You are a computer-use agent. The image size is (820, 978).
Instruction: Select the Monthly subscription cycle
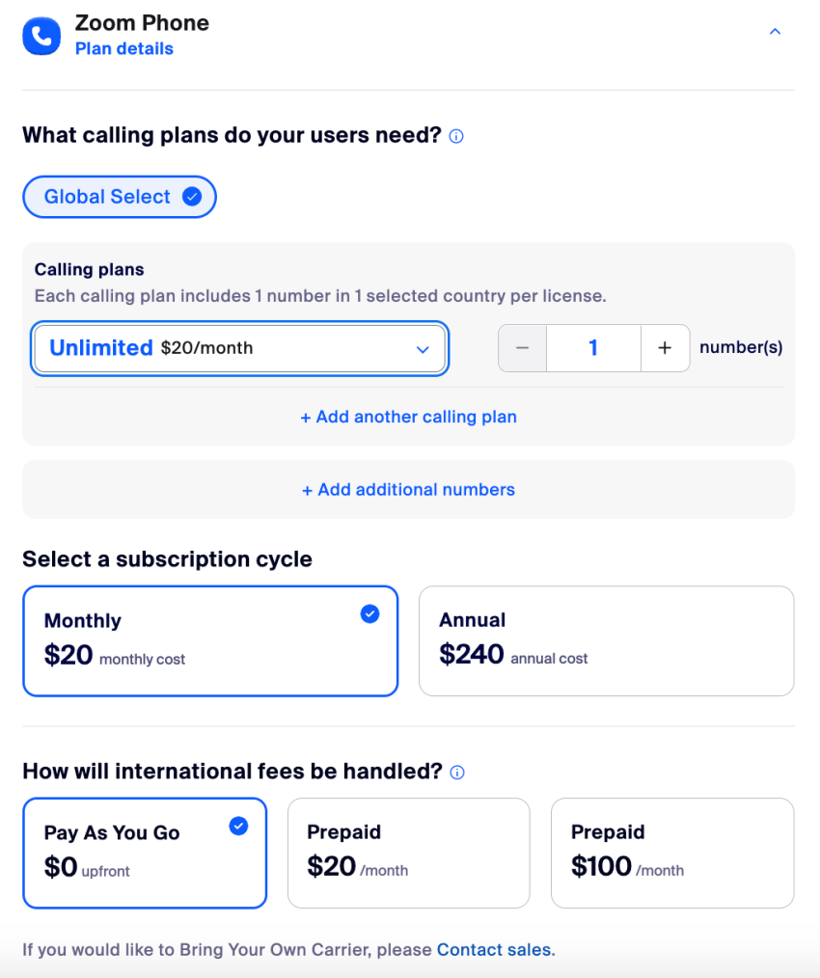click(210, 640)
